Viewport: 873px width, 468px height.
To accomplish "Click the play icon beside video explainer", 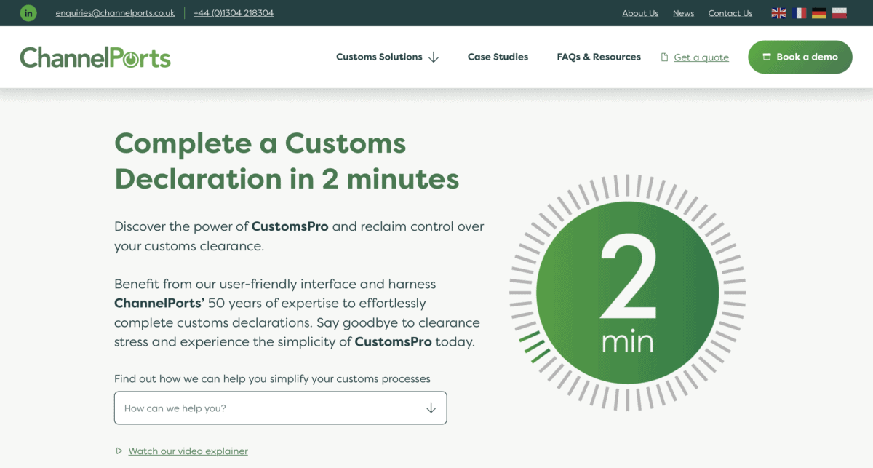I will (x=119, y=451).
